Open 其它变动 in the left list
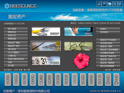Image resolution: width=124 pixels, height=93 pixels. [16, 49]
